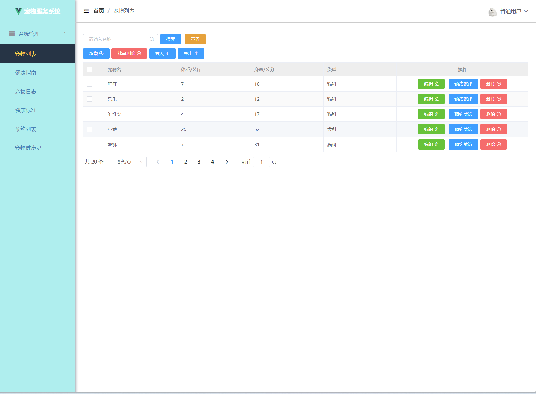Viewport: 536px width, 394px height.
Task: Delete the 娜娜 row with 删除
Action: (x=493, y=145)
